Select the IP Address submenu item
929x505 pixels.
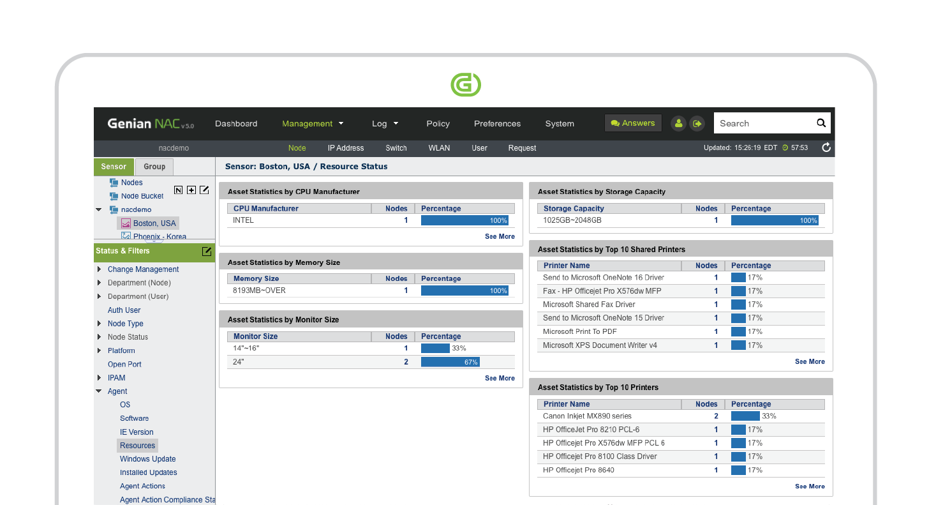click(x=346, y=148)
